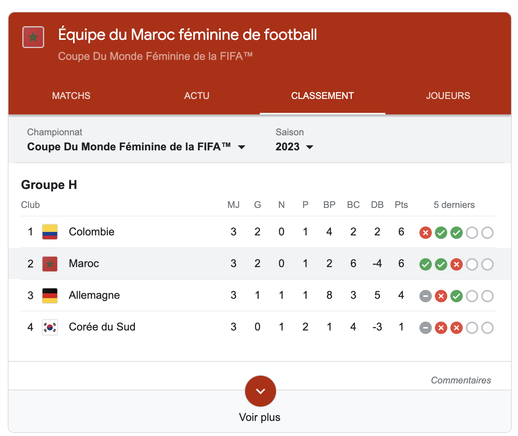518x436 pixels.
Task: Click Colombia's flag icon in standings
Action: [x=50, y=232]
